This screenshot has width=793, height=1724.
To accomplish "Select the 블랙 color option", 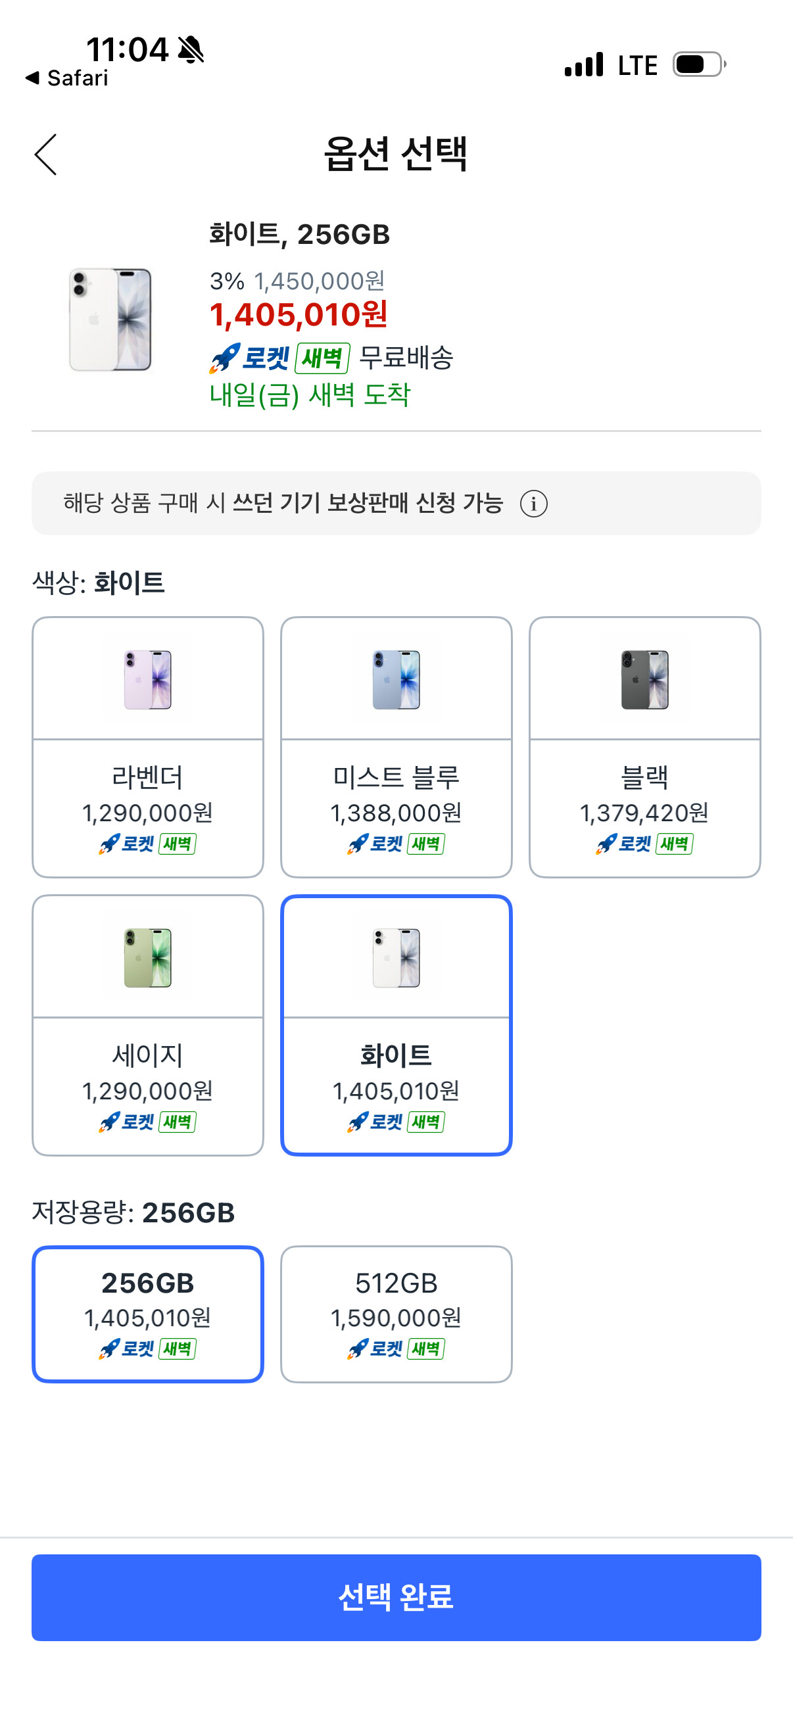I will click(644, 747).
